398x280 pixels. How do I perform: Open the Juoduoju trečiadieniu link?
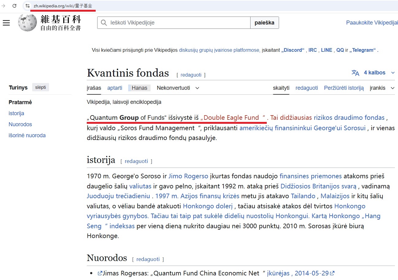tap(118, 196)
